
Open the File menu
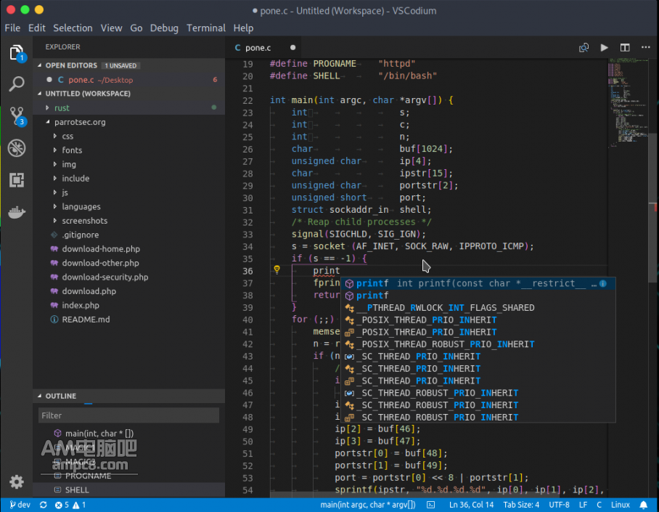pyautogui.click(x=12, y=28)
